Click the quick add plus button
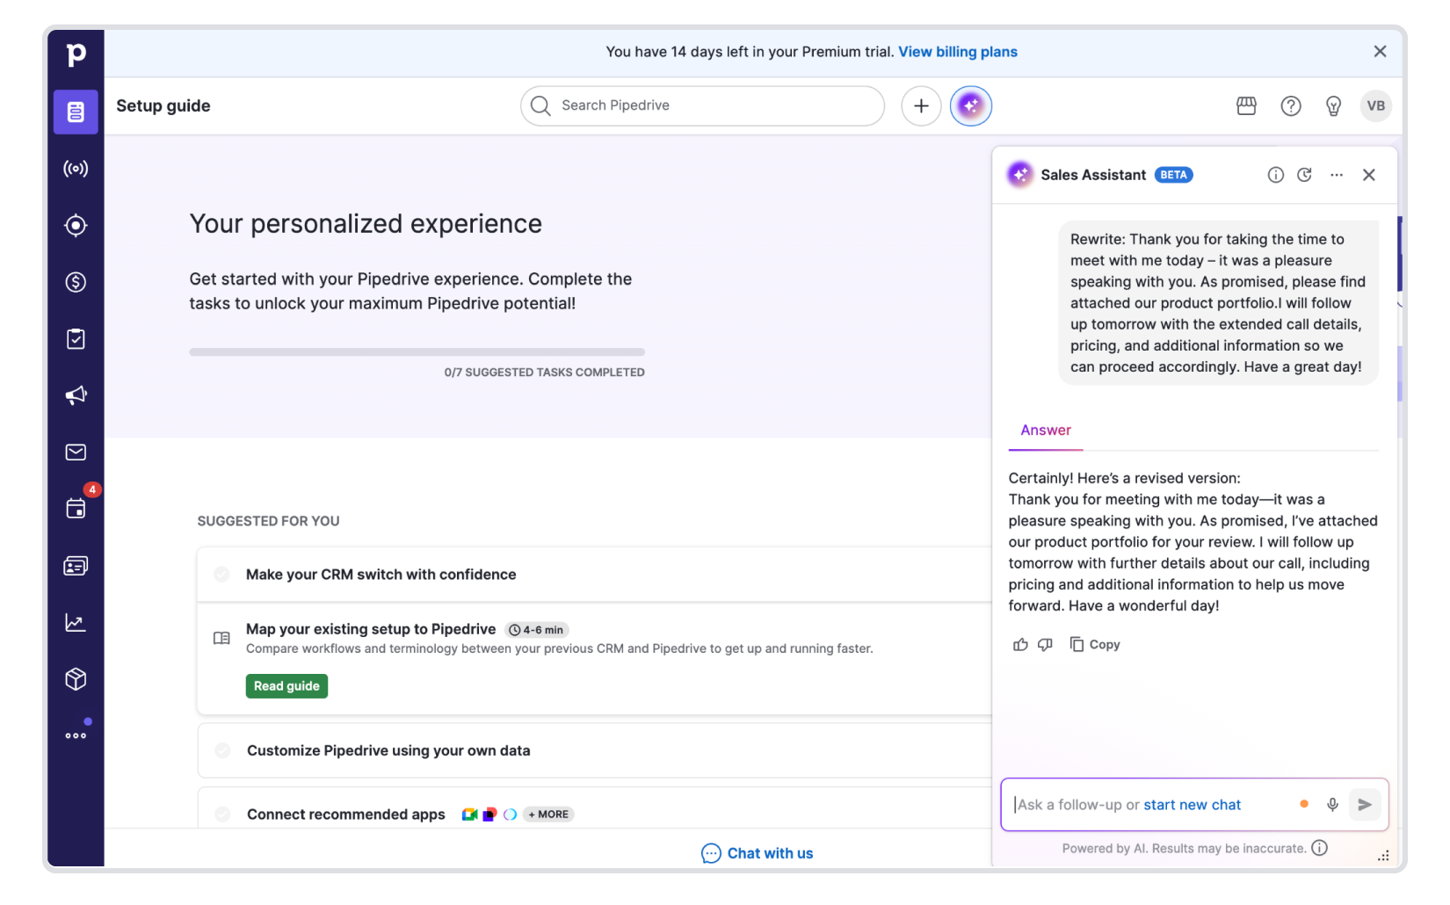 point(921,106)
